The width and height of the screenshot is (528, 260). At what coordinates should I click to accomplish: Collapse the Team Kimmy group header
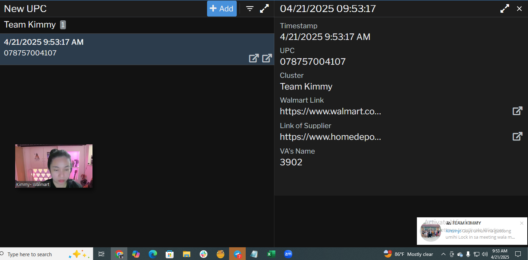(35, 25)
